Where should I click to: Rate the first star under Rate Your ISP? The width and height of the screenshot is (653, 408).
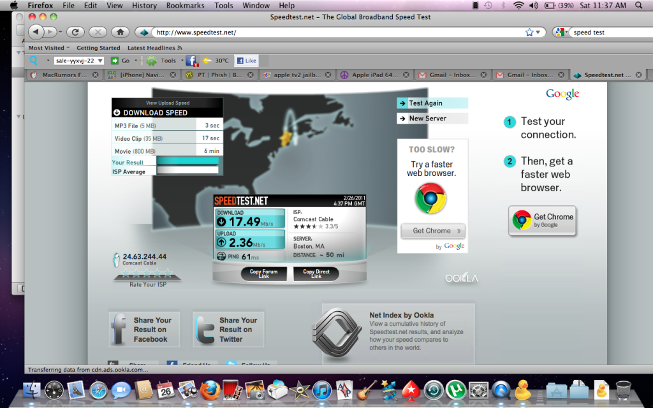pyautogui.click(x=126, y=273)
